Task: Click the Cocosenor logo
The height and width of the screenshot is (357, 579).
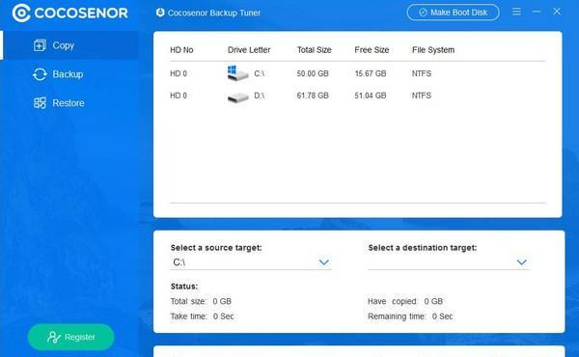Action: (69, 13)
